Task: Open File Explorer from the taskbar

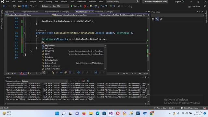Action: (91, 113)
